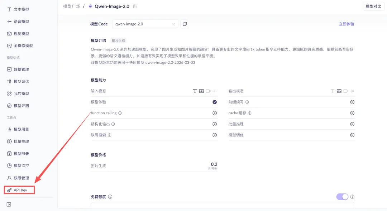Viewport: 387px width, 211px height.
Task: Open 模型调优 sidebar entry
Action: 21,81
